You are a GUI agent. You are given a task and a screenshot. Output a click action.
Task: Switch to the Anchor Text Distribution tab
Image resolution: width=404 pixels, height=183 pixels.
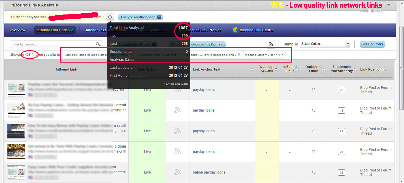pos(96,30)
